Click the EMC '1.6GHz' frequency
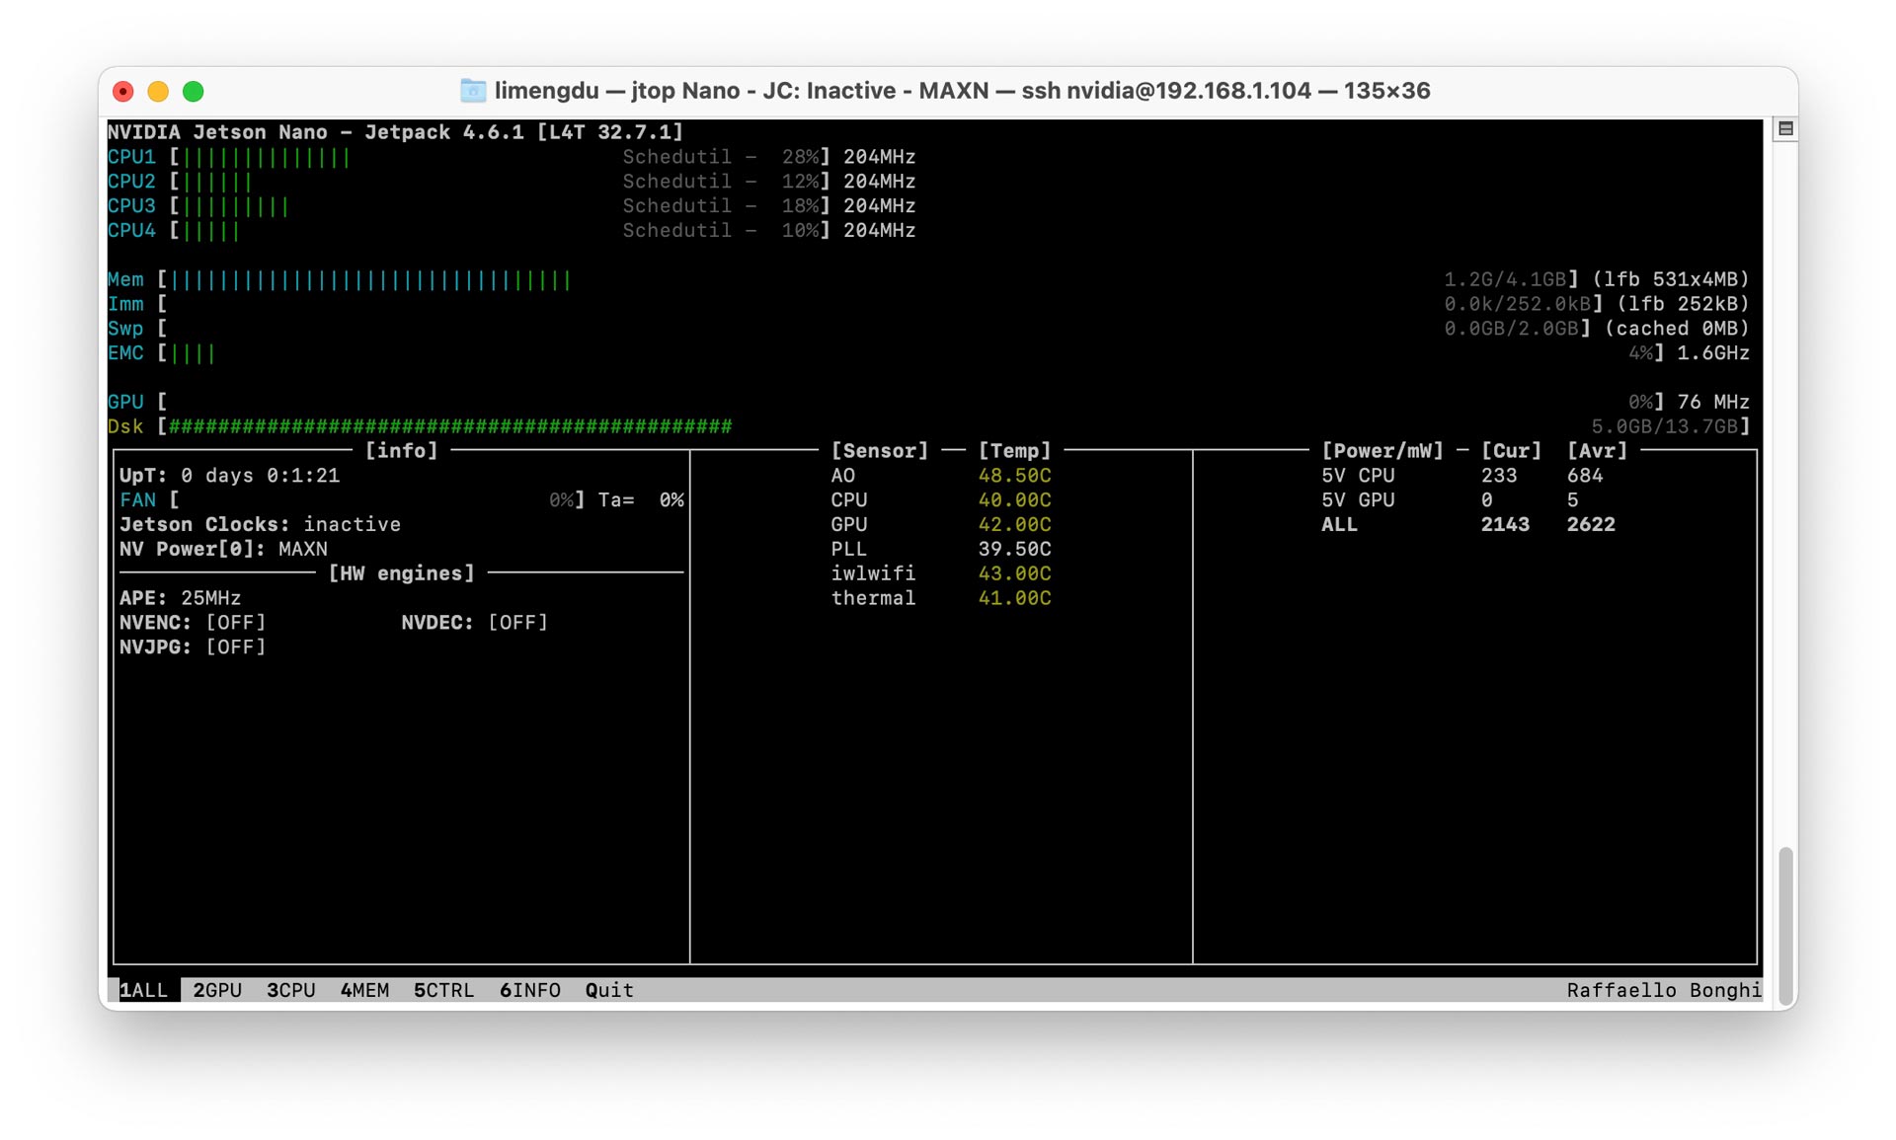Viewport: 1896px width, 1140px height. point(1713,353)
